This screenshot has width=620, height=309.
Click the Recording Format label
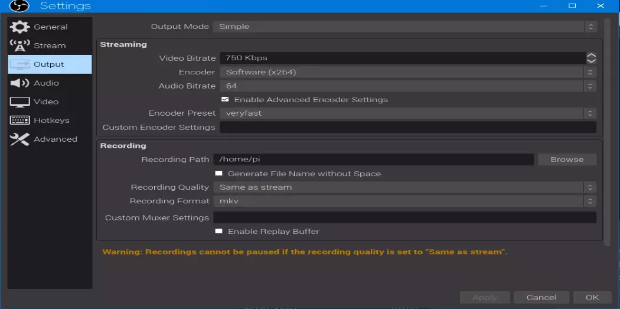169,201
